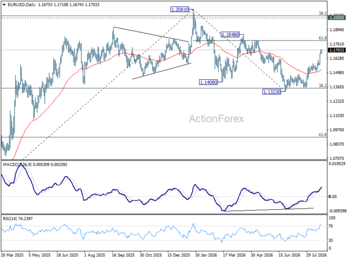Click the 30 Apr 2026 date label

(262, 255)
